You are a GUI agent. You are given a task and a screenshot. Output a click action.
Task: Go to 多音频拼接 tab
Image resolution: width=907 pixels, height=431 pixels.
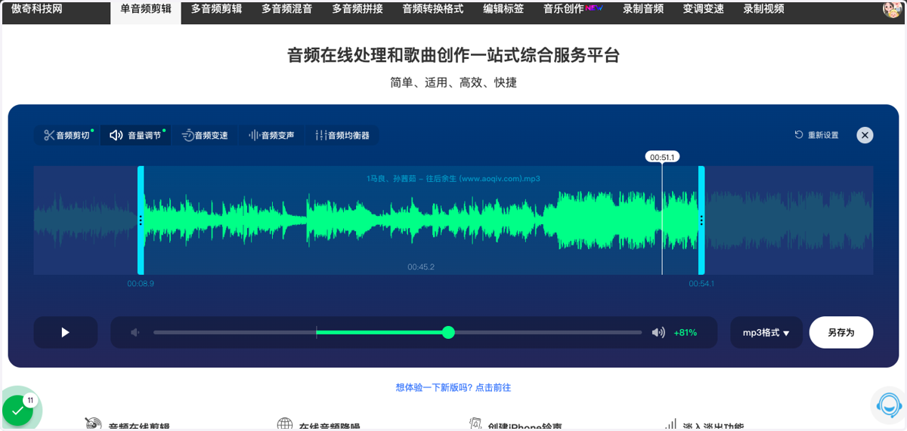coord(358,9)
